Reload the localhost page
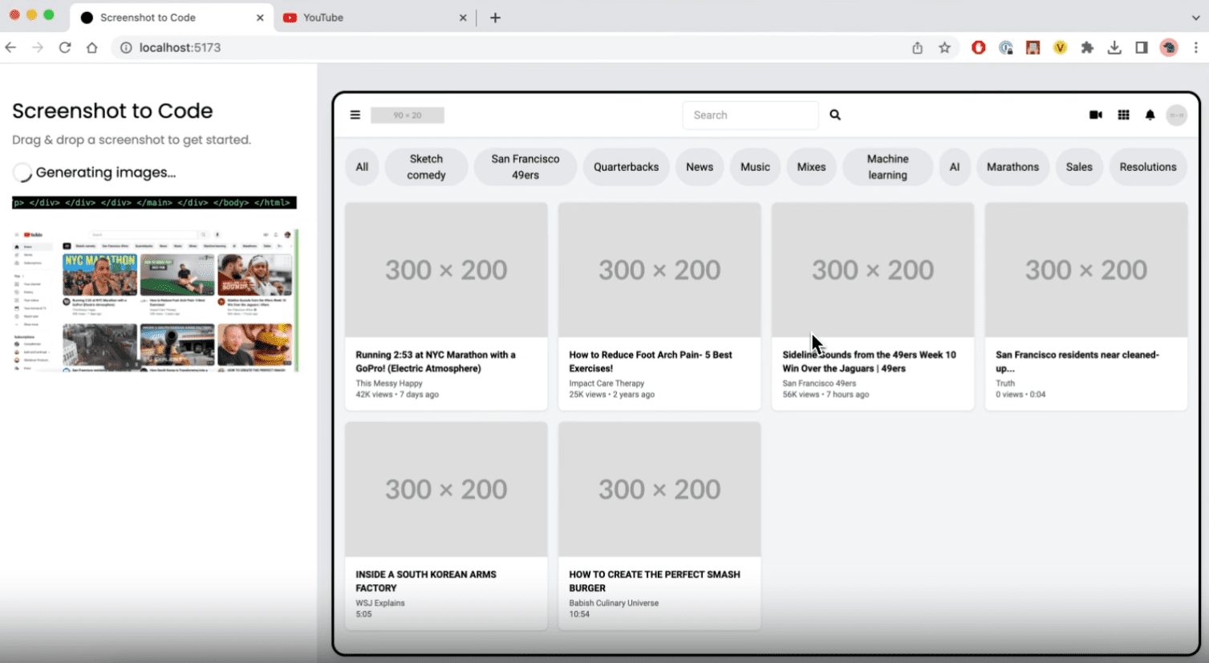This screenshot has width=1209, height=663. tap(65, 47)
